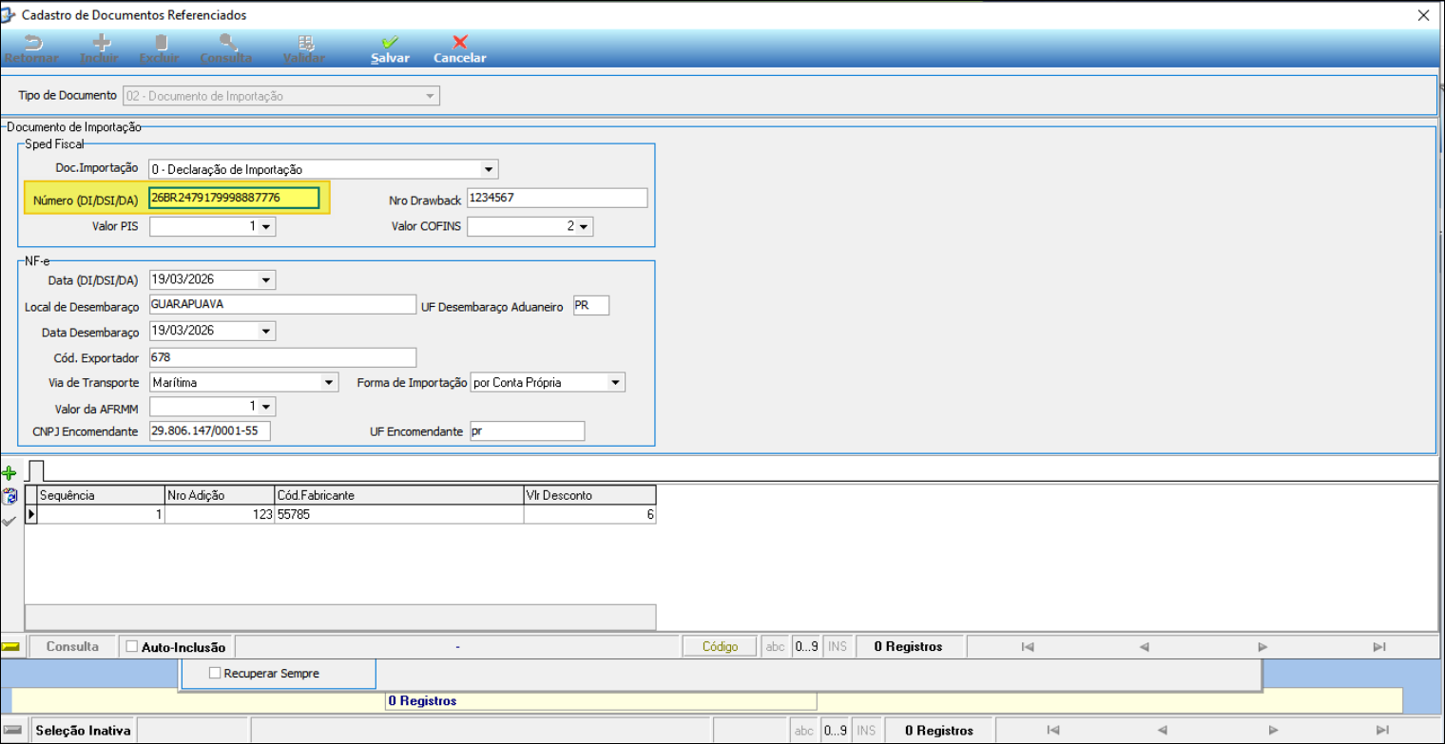Click the Cód.Fabricante column header
Viewport: 1445px width, 744px height.
click(x=398, y=495)
